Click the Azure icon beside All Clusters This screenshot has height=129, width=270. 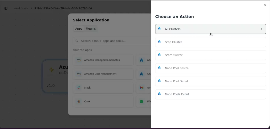click(159, 28)
